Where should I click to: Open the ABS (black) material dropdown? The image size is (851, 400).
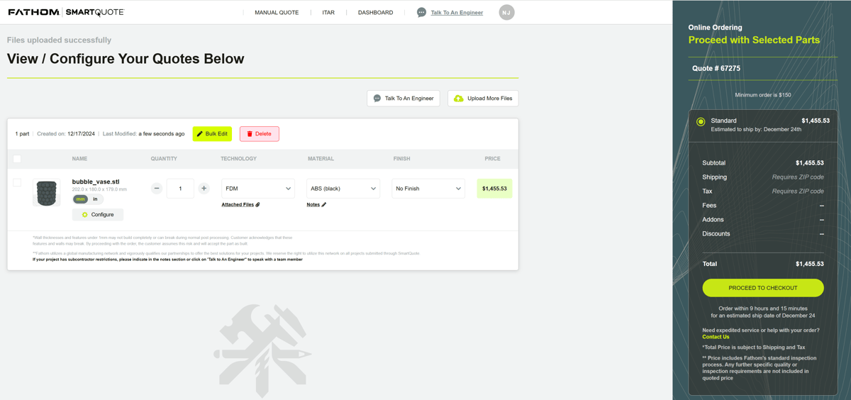(343, 189)
